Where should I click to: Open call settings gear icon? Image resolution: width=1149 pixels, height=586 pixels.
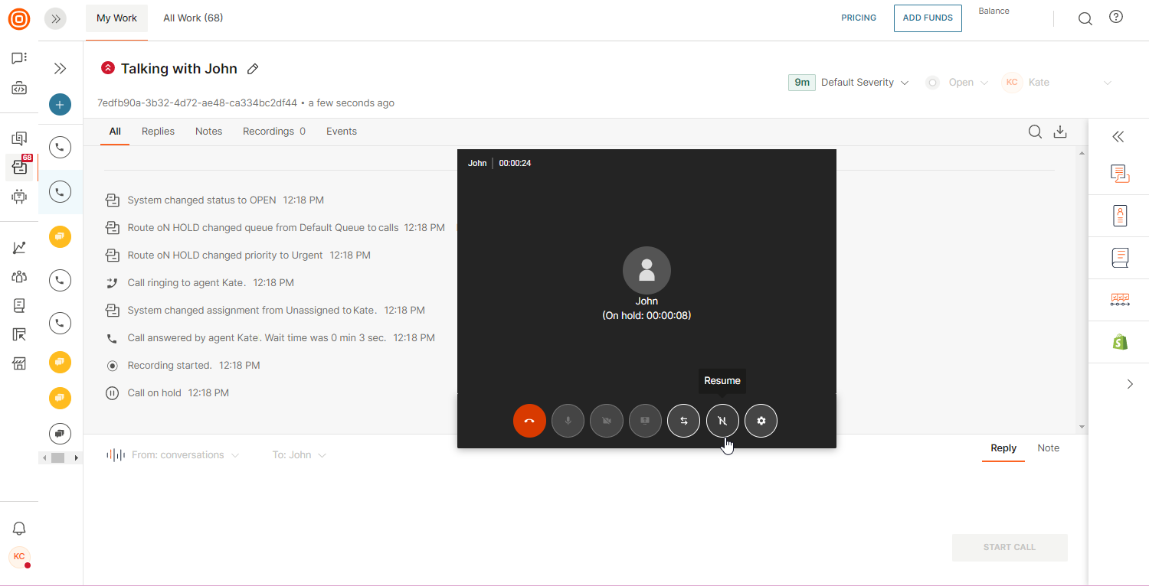(x=761, y=421)
